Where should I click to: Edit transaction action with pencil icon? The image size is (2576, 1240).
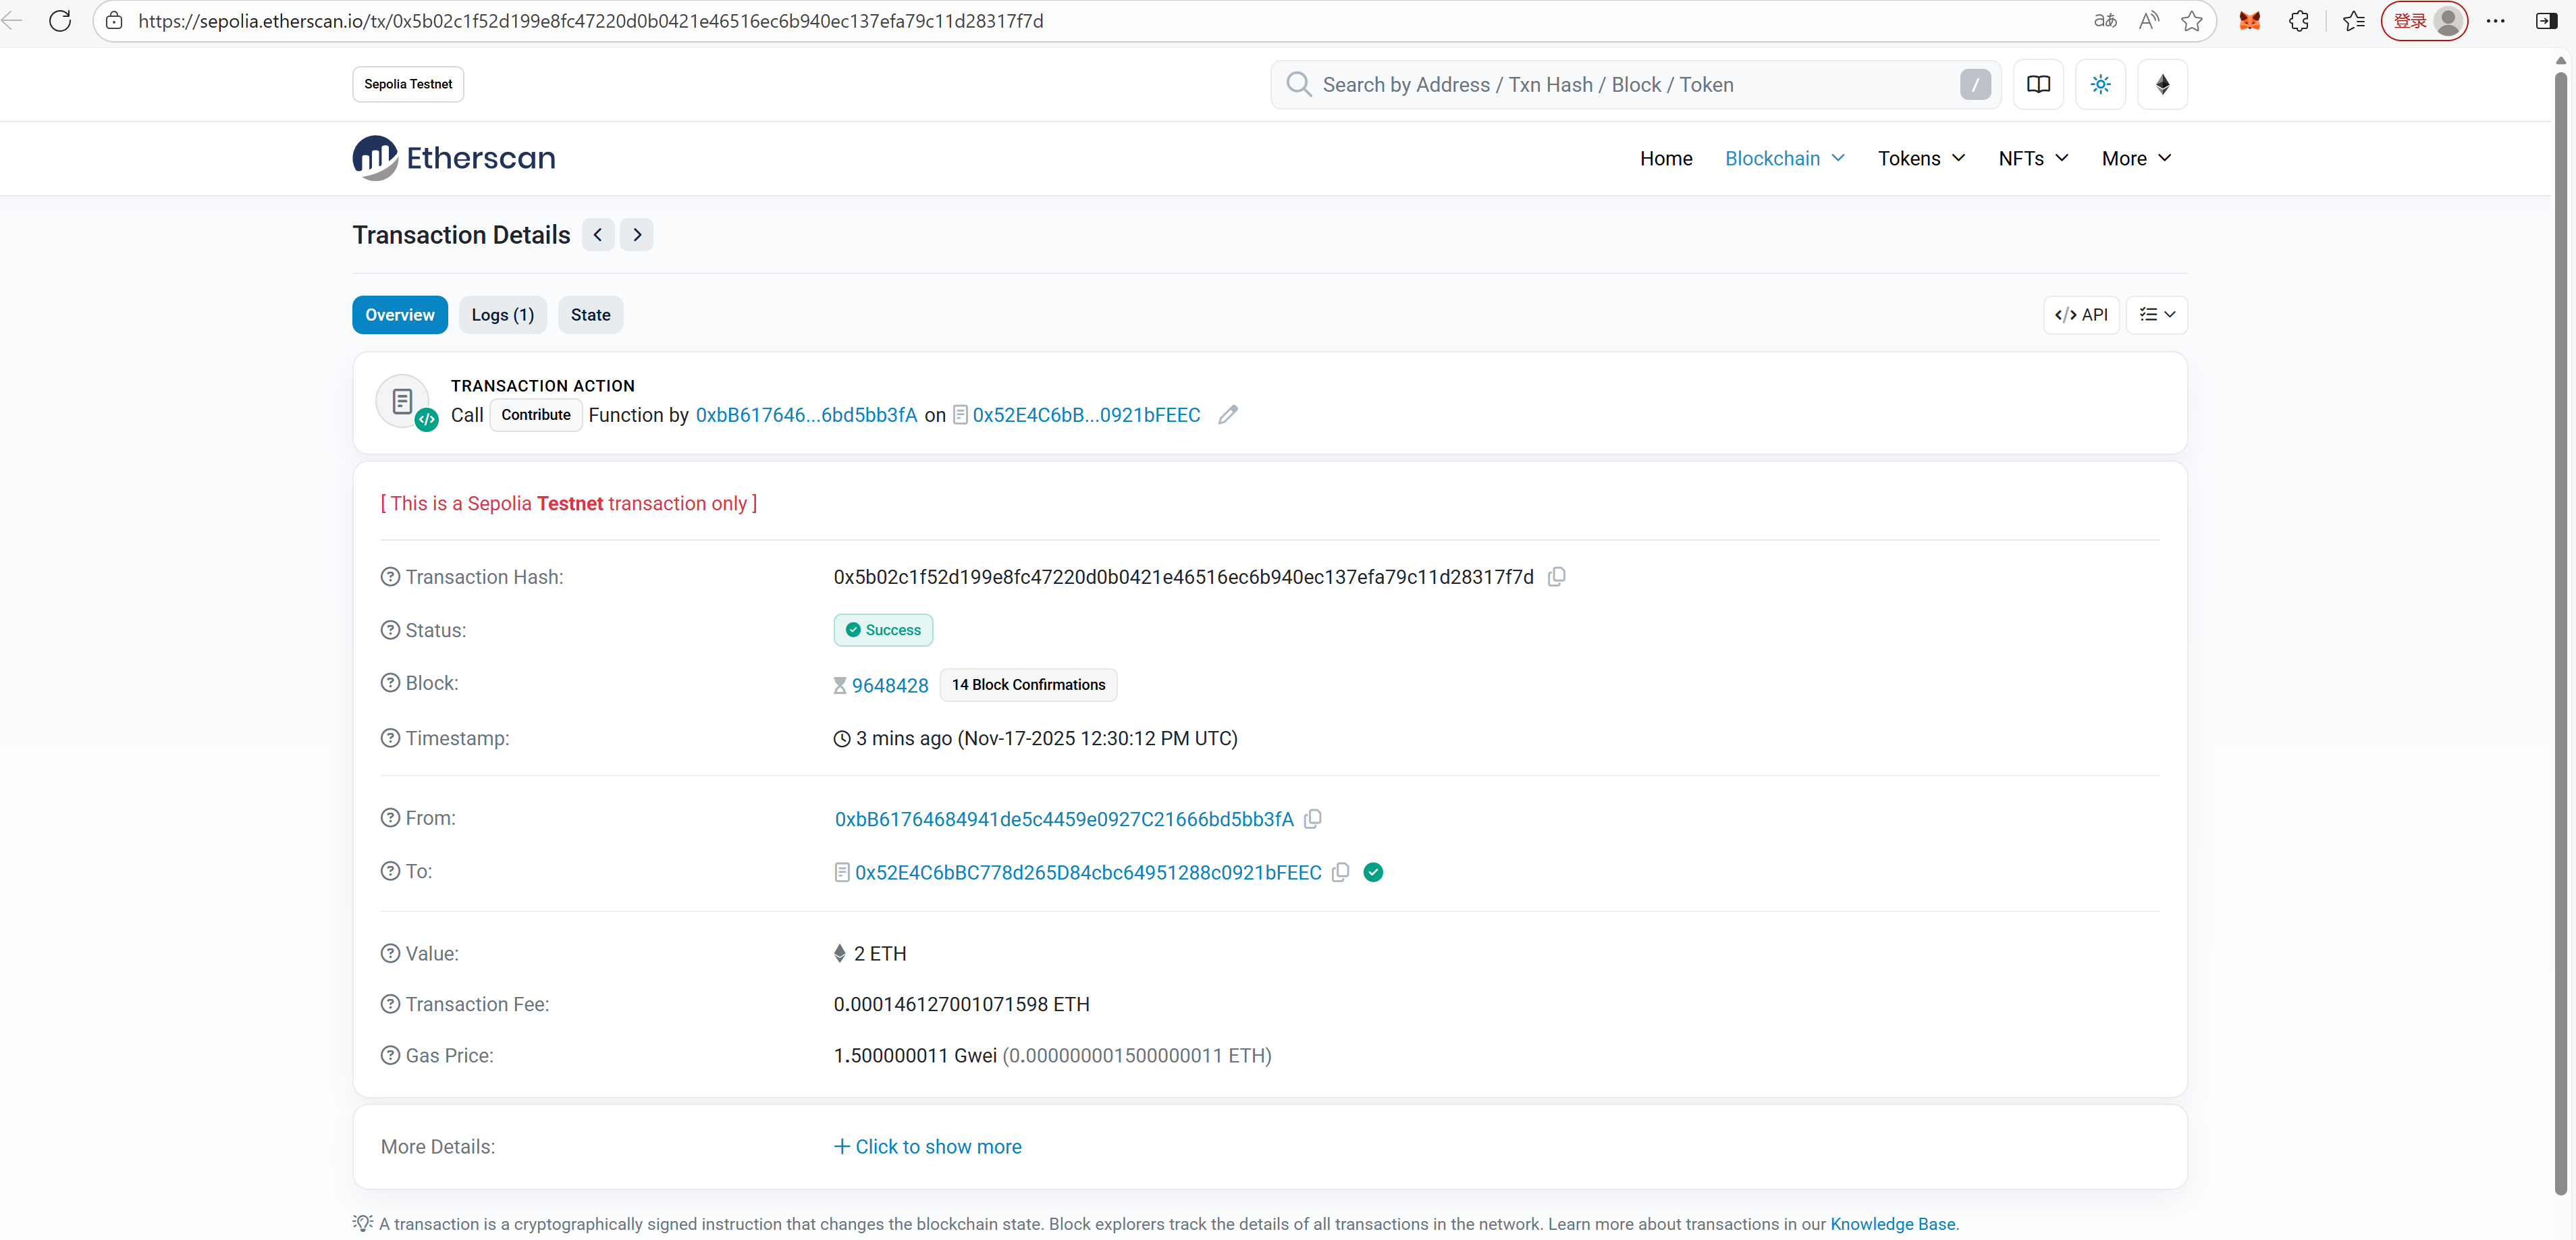1228,415
